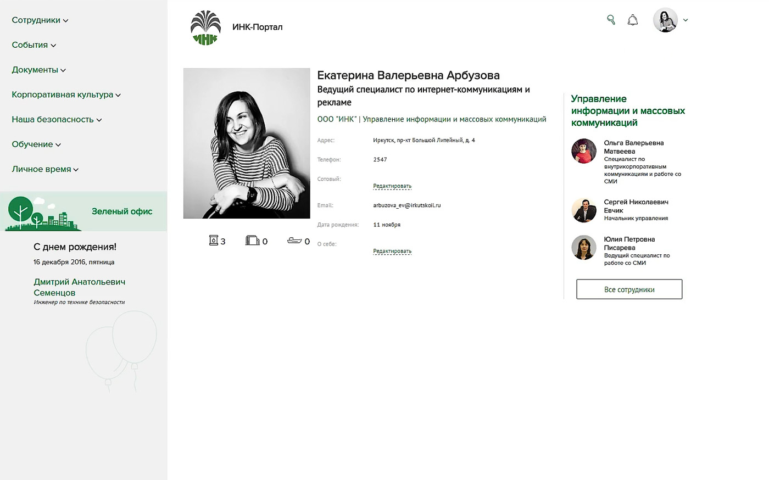
Task: Click the tanker ship badge icon
Action: click(x=294, y=241)
